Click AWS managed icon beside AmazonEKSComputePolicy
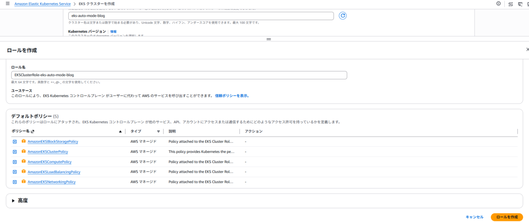Image resolution: width=529 pixels, height=222 pixels. coord(24,162)
